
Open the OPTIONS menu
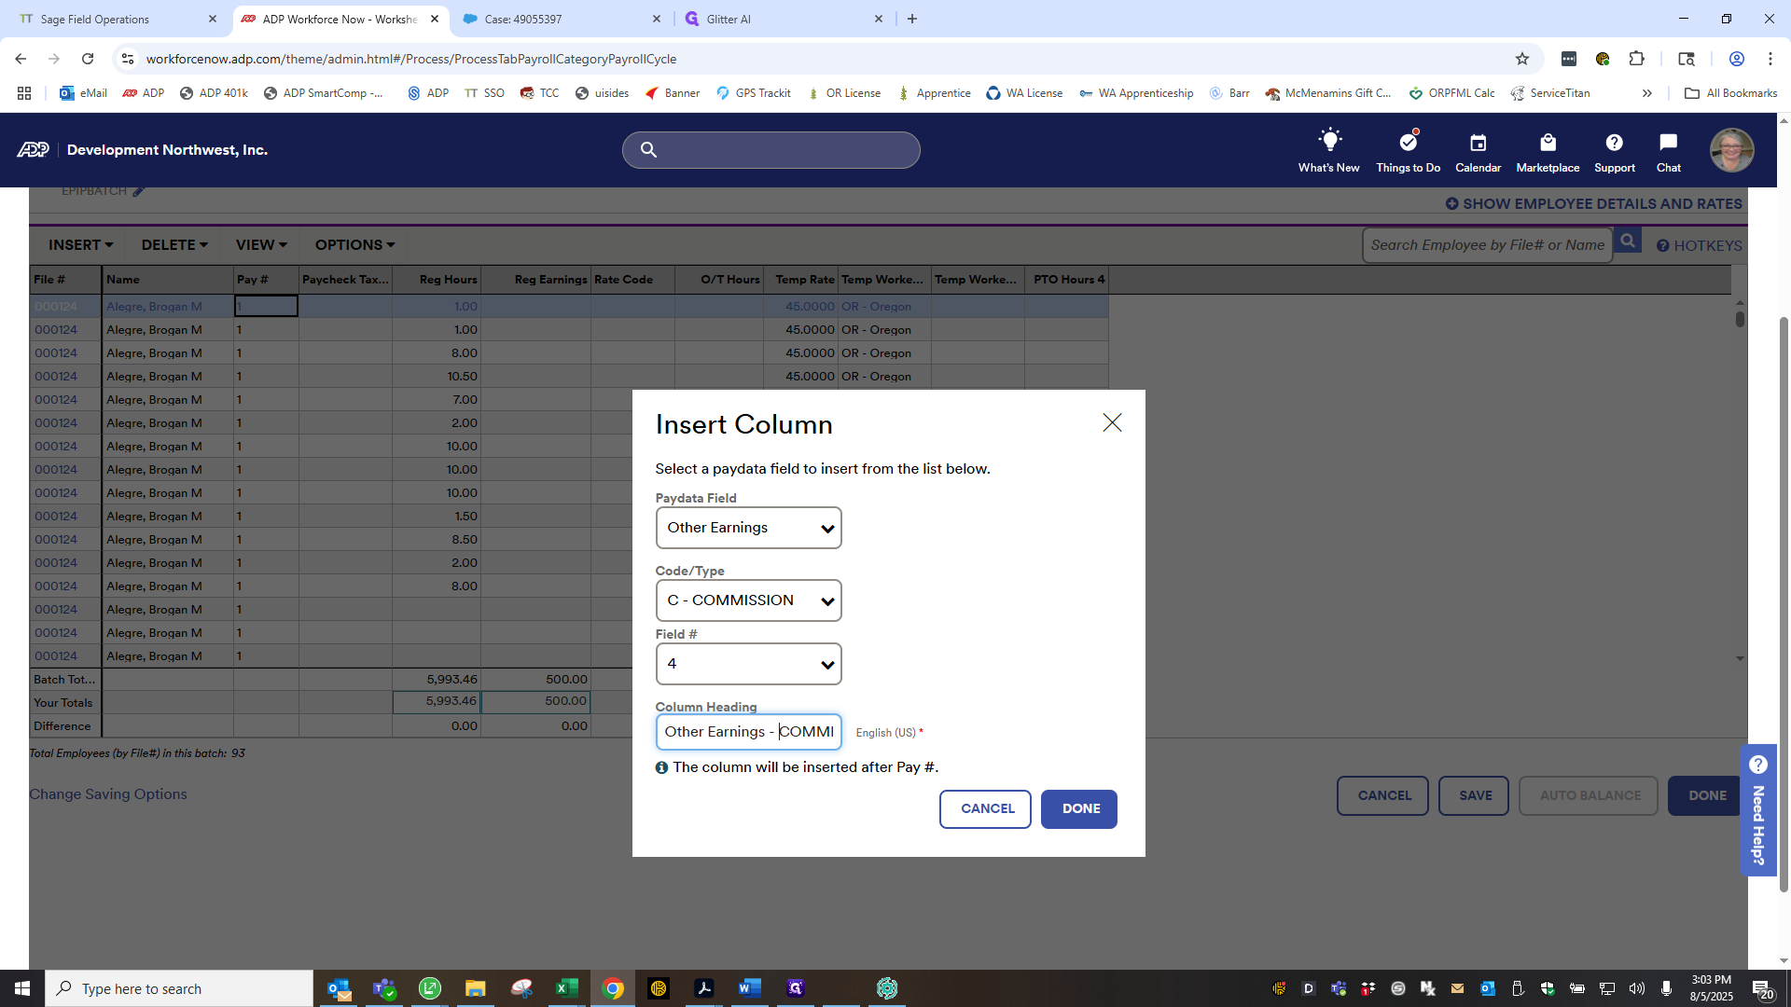coord(354,244)
